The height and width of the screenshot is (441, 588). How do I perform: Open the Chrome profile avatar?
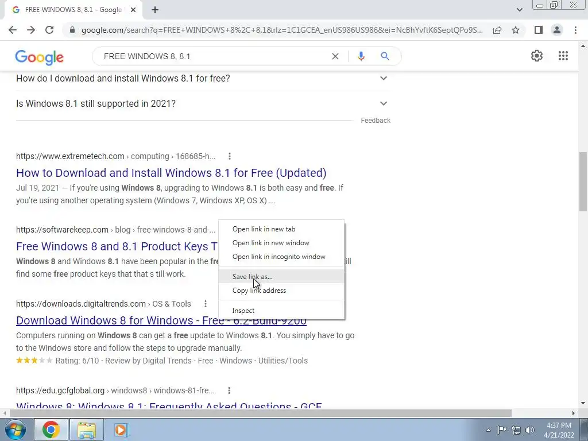coord(557,30)
